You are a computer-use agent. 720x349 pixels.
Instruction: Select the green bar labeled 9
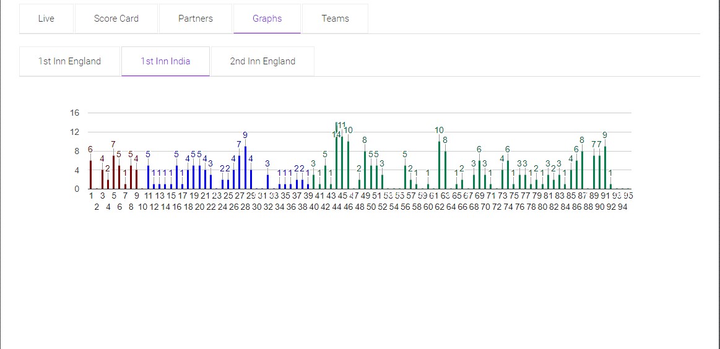[605, 168]
